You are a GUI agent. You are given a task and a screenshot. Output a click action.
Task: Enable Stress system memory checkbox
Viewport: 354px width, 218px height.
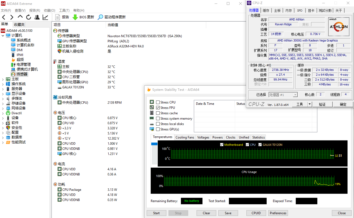[158, 119]
